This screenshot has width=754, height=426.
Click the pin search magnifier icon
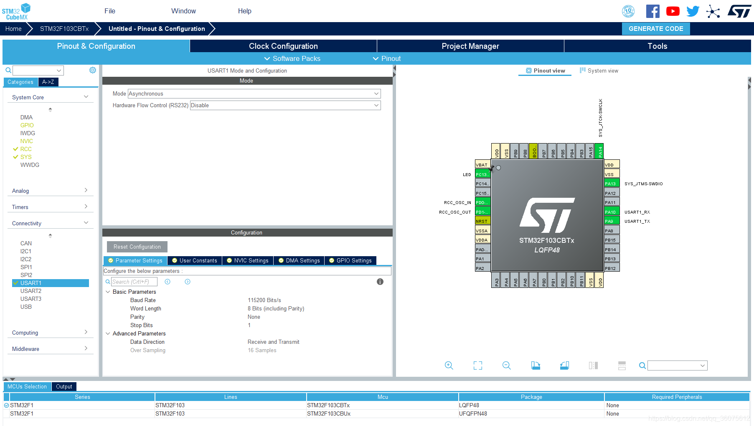coord(642,366)
